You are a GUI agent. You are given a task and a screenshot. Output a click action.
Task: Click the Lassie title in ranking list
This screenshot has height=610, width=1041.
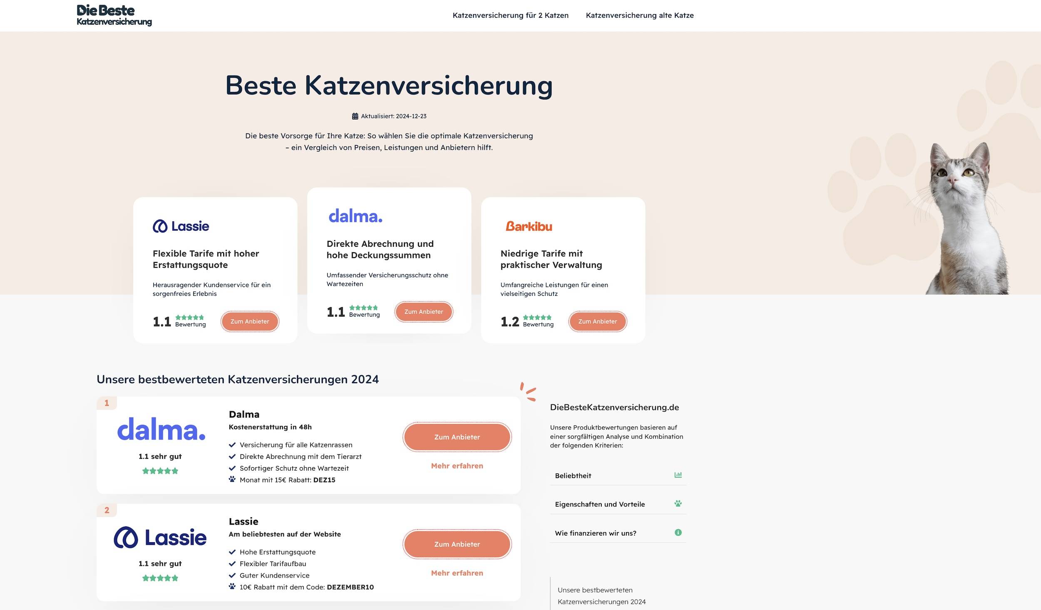click(x=244, y=521)
